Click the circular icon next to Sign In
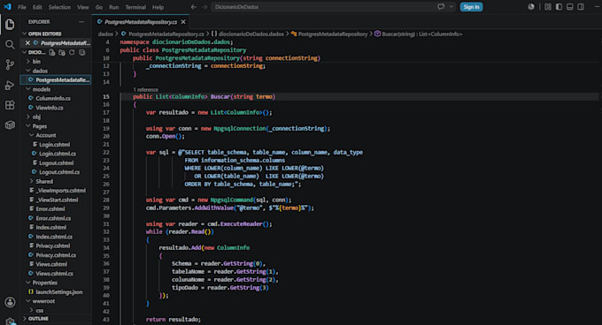 point(531,7)
